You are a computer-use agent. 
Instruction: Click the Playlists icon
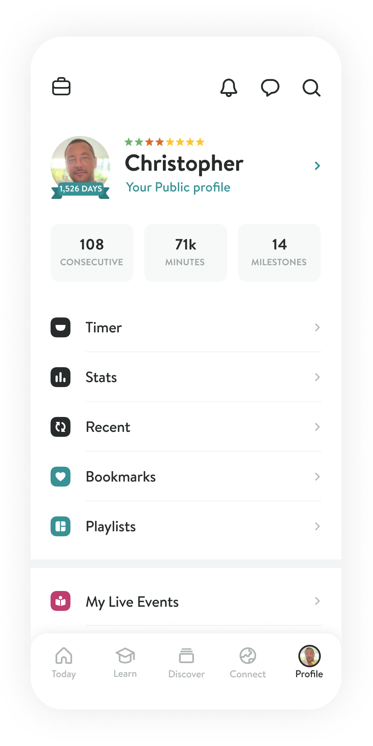tap(61, 526)
